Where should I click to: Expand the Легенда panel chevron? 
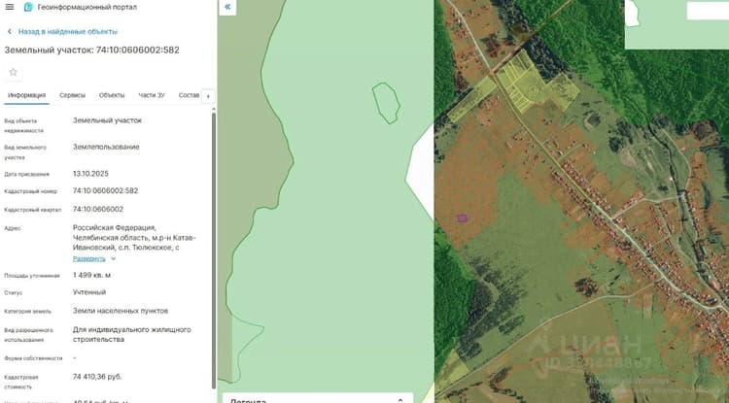click(400, 400)
